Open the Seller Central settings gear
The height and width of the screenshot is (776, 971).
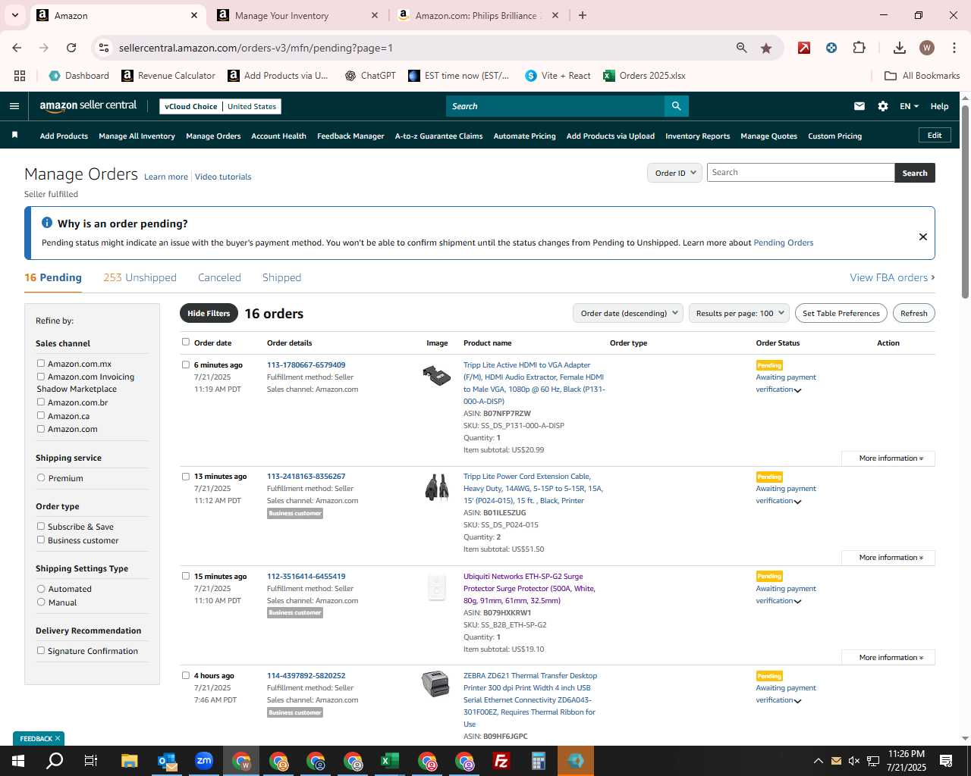(x=883, y=106)
